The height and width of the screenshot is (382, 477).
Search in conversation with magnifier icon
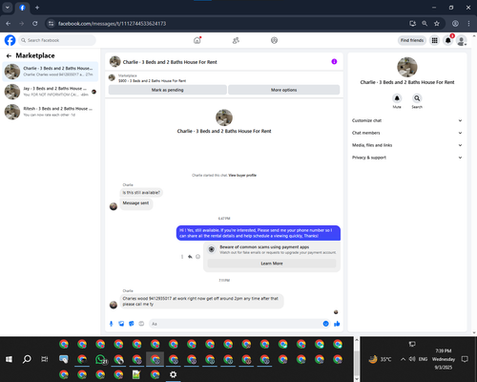point(417,98)
